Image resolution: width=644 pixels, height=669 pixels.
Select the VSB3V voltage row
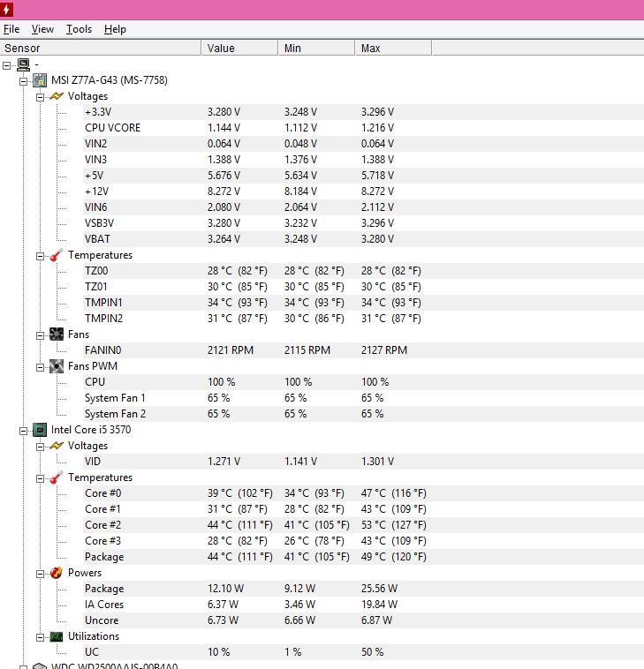363,223
